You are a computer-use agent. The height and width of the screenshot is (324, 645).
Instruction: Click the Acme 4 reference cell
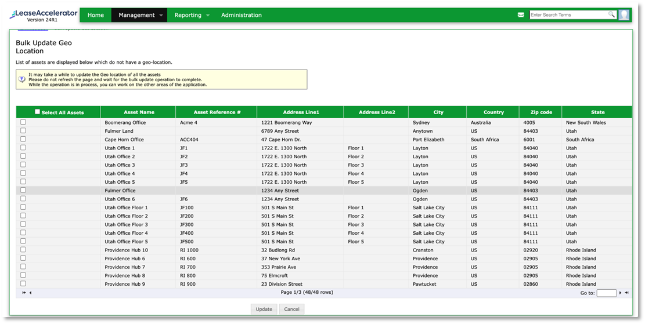[x=189, y=122]
